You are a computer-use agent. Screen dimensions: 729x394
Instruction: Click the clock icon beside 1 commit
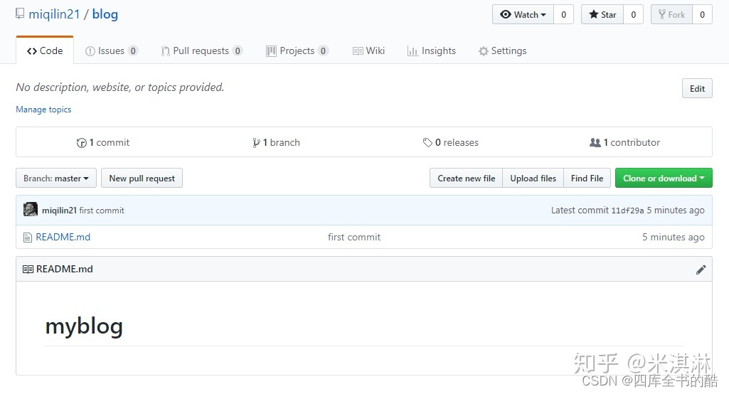tap(81, 143)
